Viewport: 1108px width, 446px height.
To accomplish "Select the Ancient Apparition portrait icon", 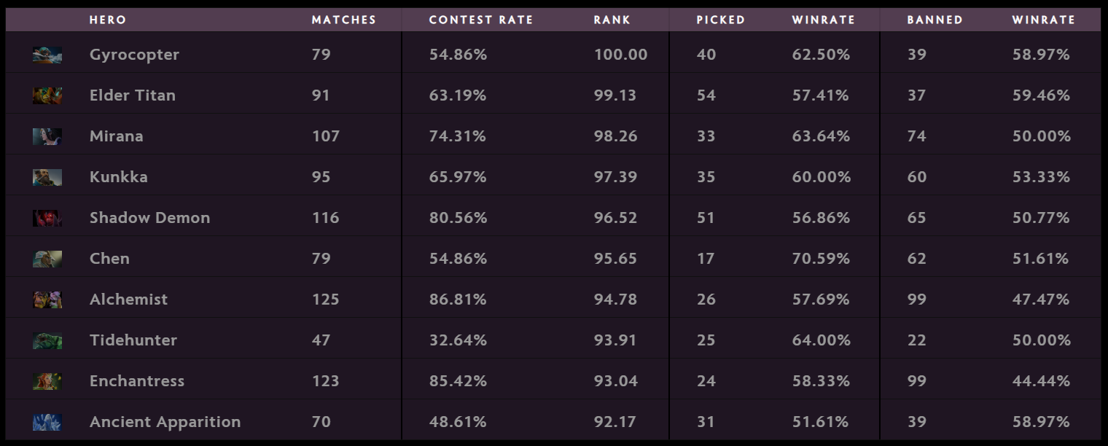I will 47,422.
